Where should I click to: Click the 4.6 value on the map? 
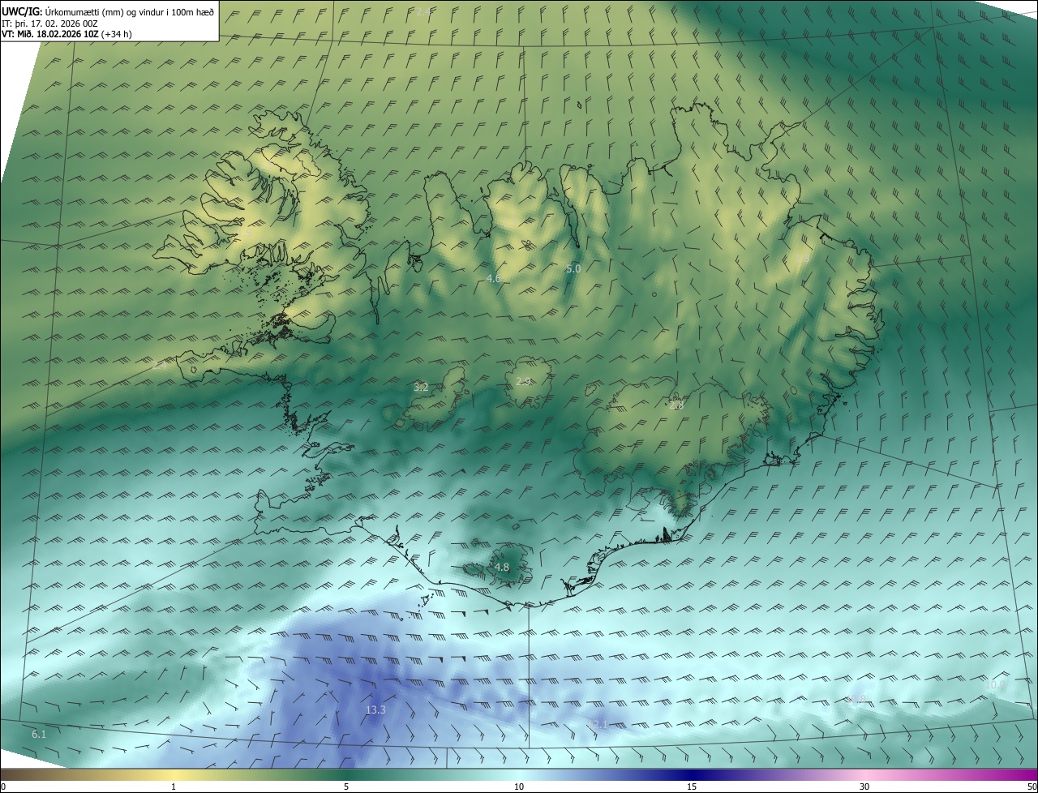click(x=493, y=278)
